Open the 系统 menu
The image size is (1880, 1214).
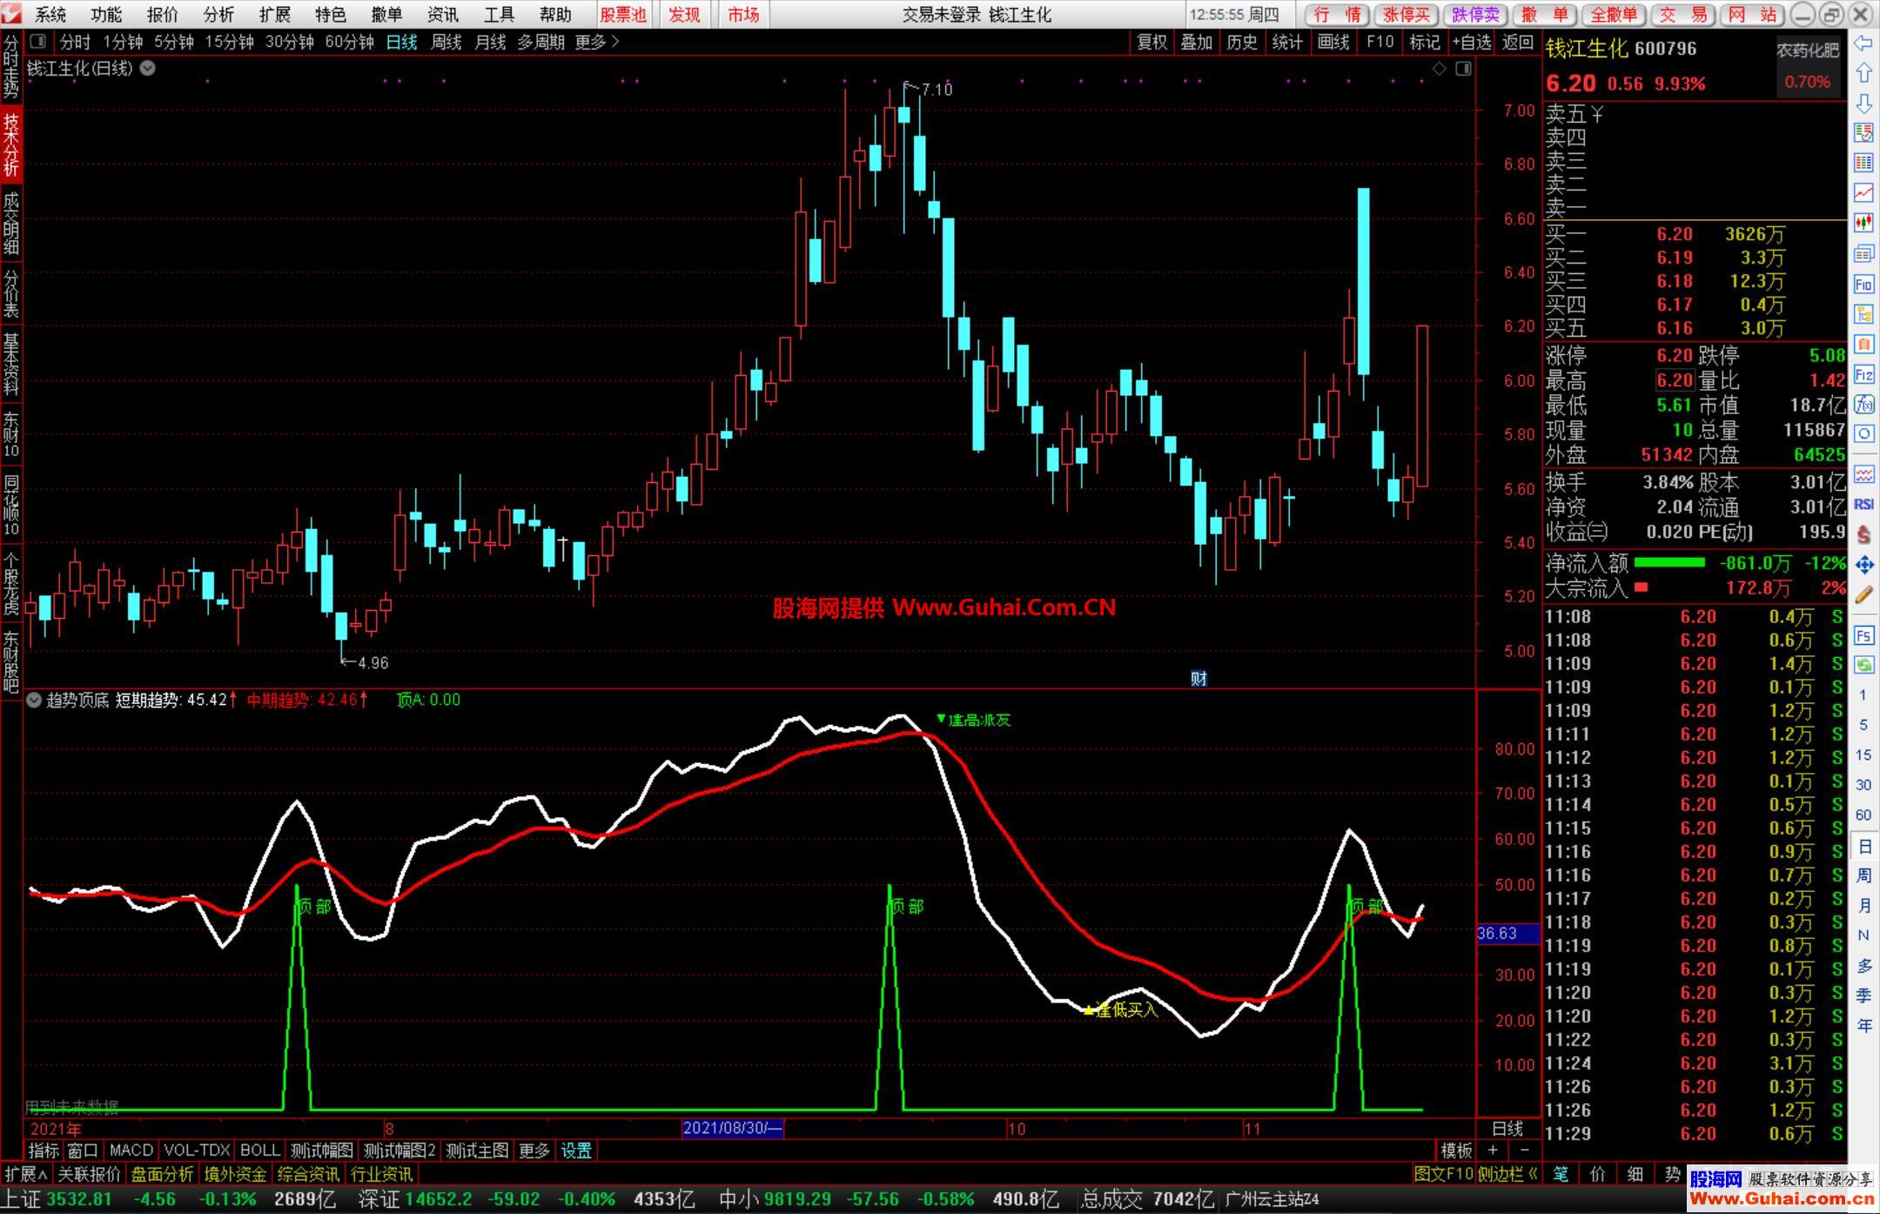tap(50, 15)
